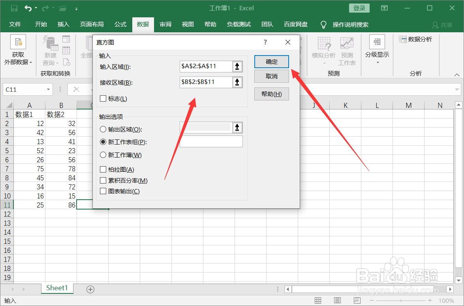The height and width of the screenshot is (306, 464).
Task: Enable the 标志(L) checkbox
Action: pos(103,98)
